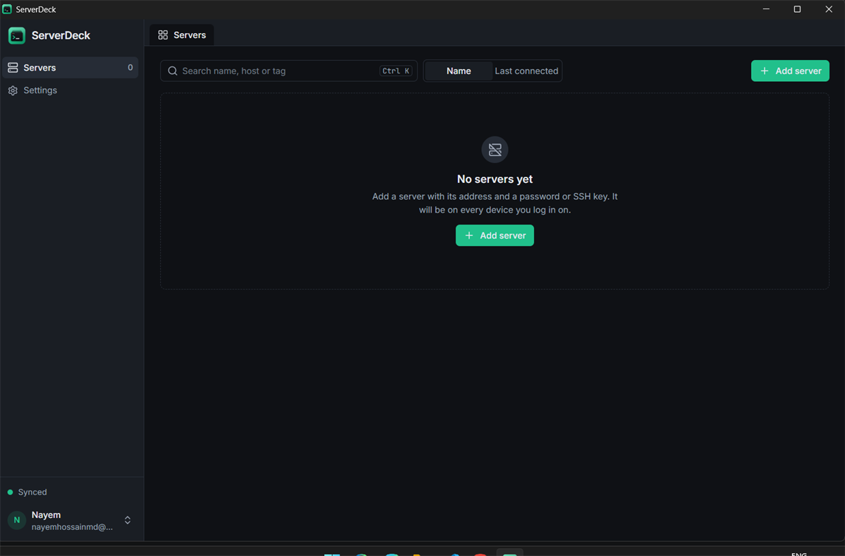Click the green N avatar
This screenshot has width=845, height=556.
(17, 520)
